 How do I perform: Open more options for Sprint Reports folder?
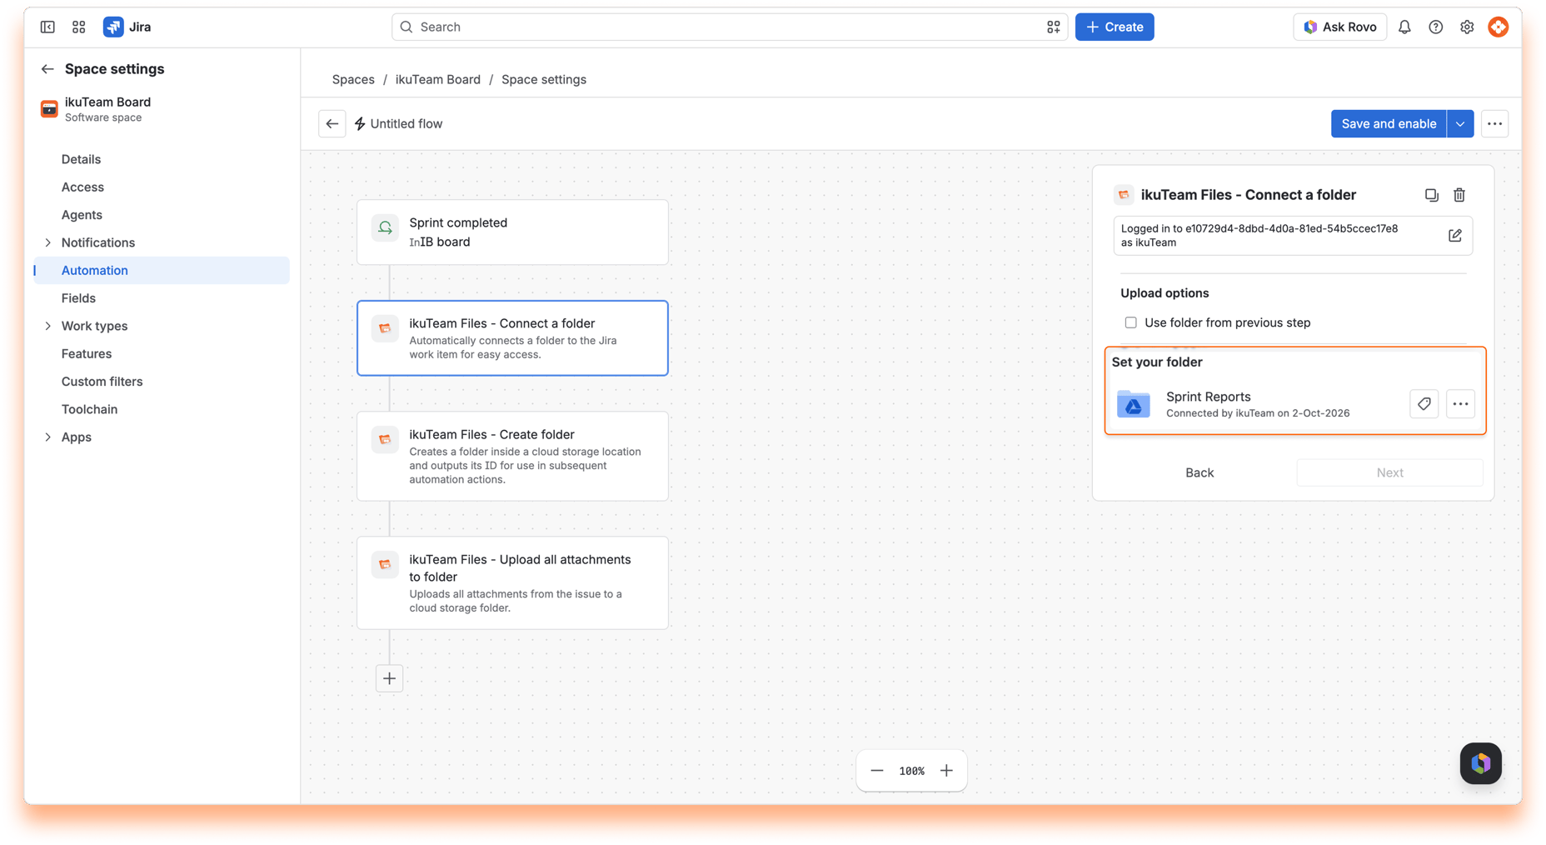point(1460,404)
